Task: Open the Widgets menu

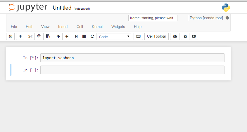Action: point(118,27)
